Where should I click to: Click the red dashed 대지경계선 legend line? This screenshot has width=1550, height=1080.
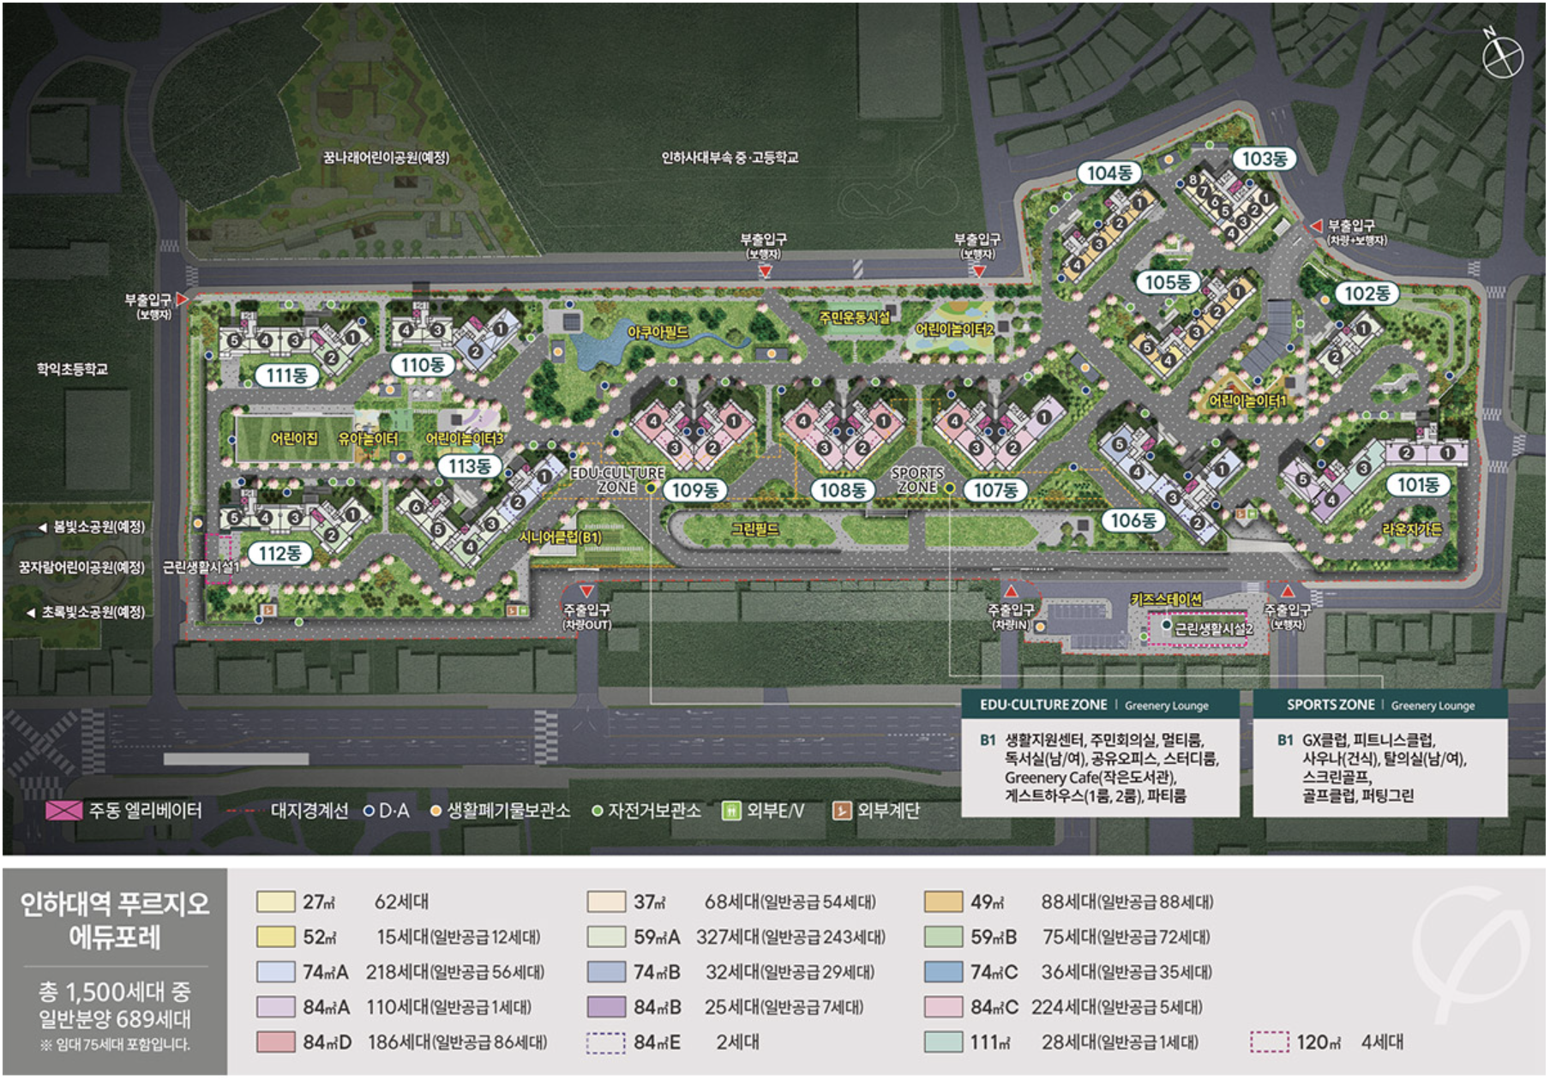[x=243, y=811]
